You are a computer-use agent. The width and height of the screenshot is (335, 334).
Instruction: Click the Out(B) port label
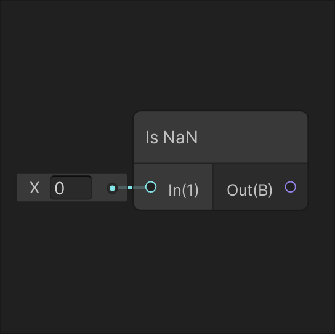pyautogui.click(x=249, y=190)
